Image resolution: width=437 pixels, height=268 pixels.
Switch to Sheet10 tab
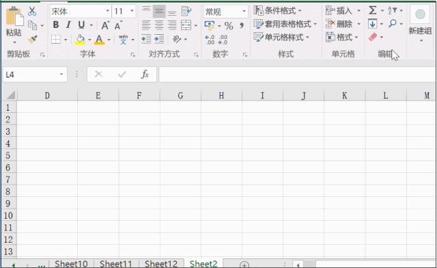pyautogui.click(x=71, y=264)
